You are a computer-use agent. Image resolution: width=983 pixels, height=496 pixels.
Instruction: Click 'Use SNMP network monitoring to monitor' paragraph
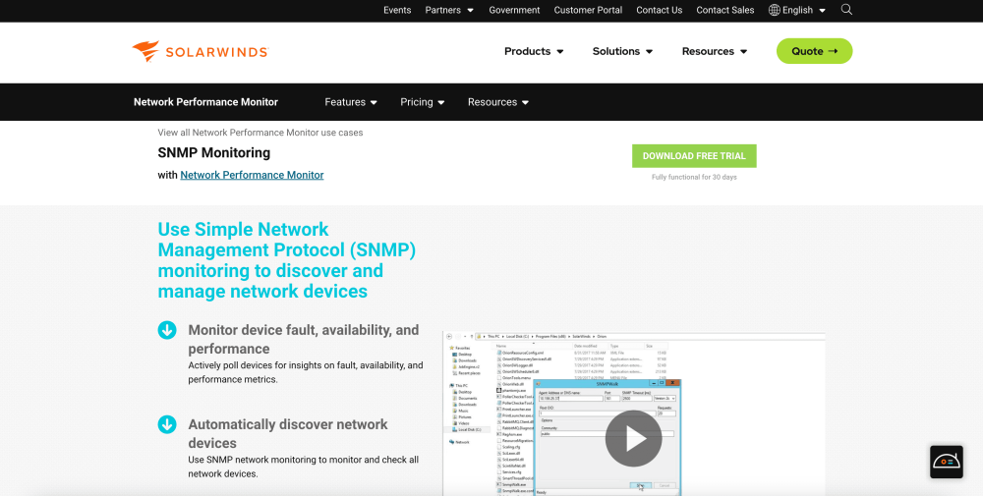click(x=304, y=467)
